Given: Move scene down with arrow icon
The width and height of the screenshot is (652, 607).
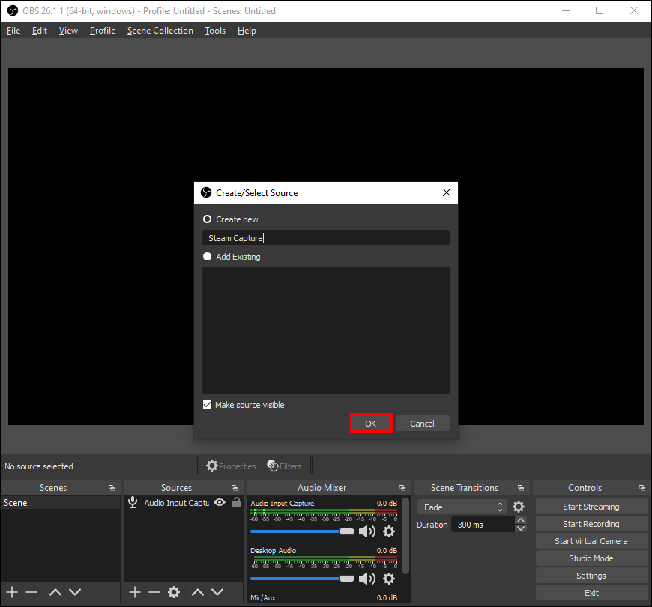Looking at the screenshot, I should 75,592.
